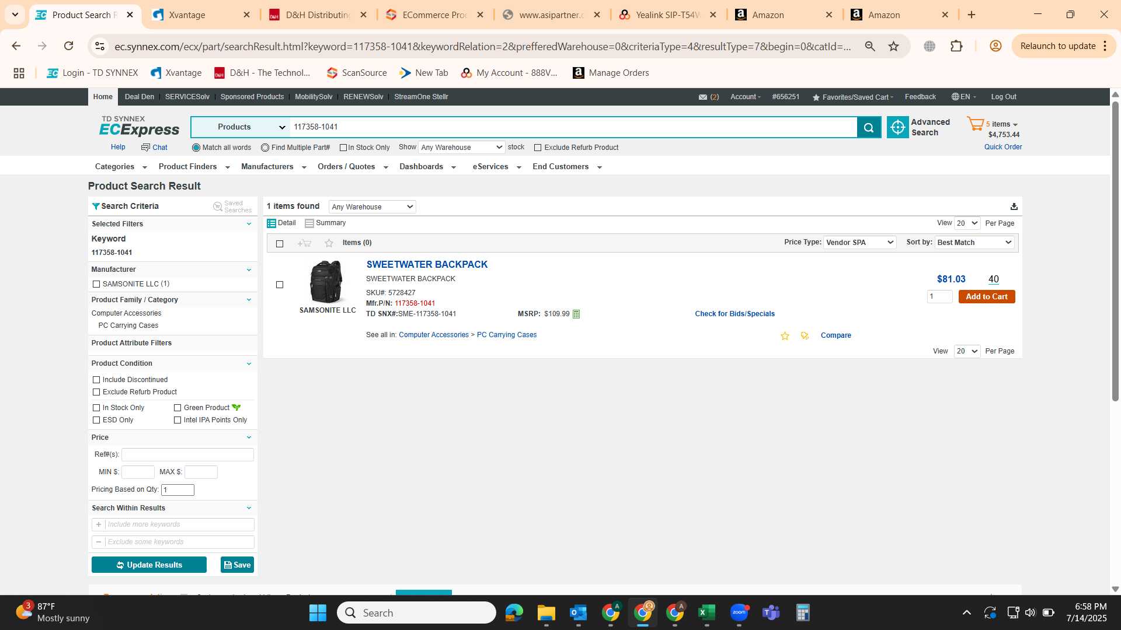Open Sort by Best Match dropdown
Viewport: 1121px width, 630px height.
[x=974, y=243]
